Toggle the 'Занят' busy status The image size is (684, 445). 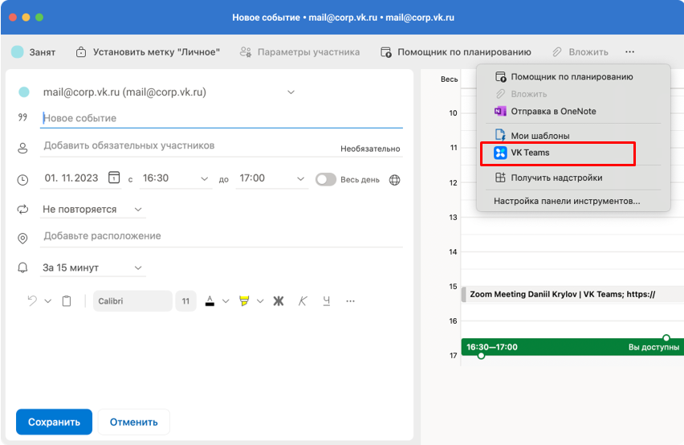33,52
